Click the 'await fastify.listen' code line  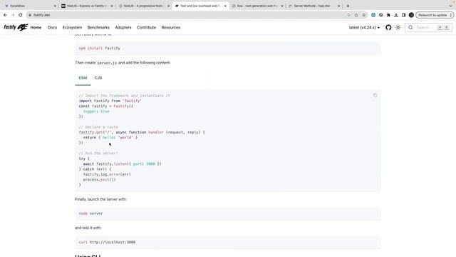tap(122, 163)
